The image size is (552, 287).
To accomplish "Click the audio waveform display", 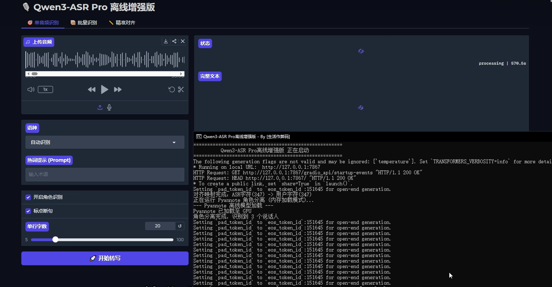I will (x=105, y=59).
